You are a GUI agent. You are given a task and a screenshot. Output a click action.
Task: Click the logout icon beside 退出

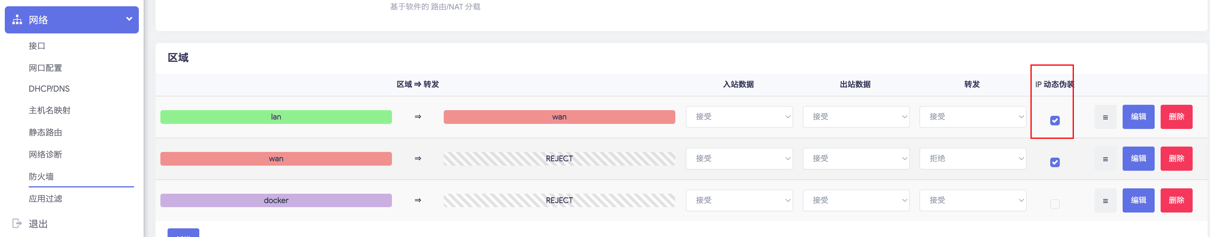(x=17, y=223)
